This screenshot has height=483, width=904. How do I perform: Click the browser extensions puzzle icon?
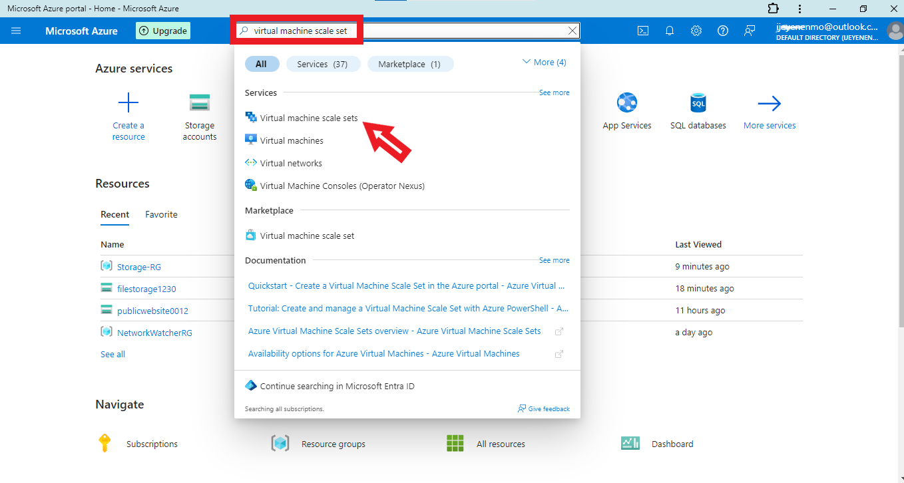click(x=773, y=9)
